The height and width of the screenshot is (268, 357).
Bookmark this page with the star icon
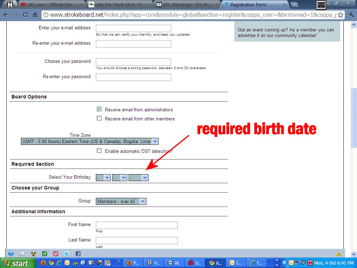(x=340, y=15)
